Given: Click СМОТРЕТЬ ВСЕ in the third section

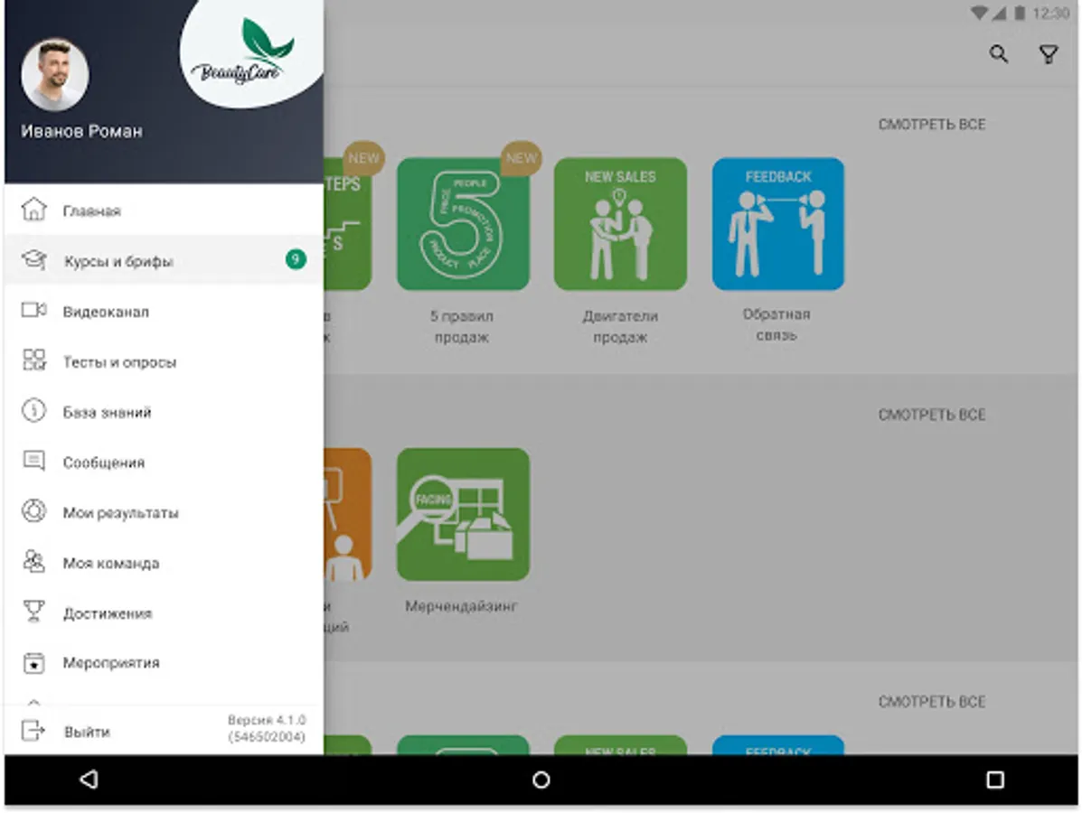Looking at the screenshot, I should pyautogui.click(x=932, y=701).
